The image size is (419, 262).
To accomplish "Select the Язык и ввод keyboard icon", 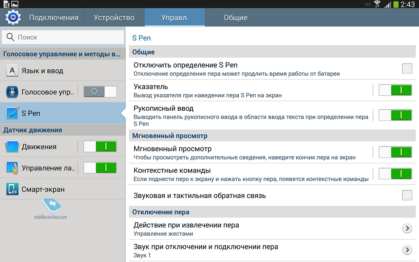I will 12,71.
